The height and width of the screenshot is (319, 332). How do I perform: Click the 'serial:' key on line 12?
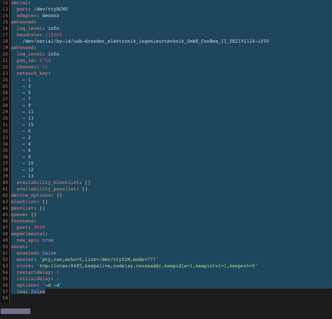pyautogui.click(x=21, y=3)
